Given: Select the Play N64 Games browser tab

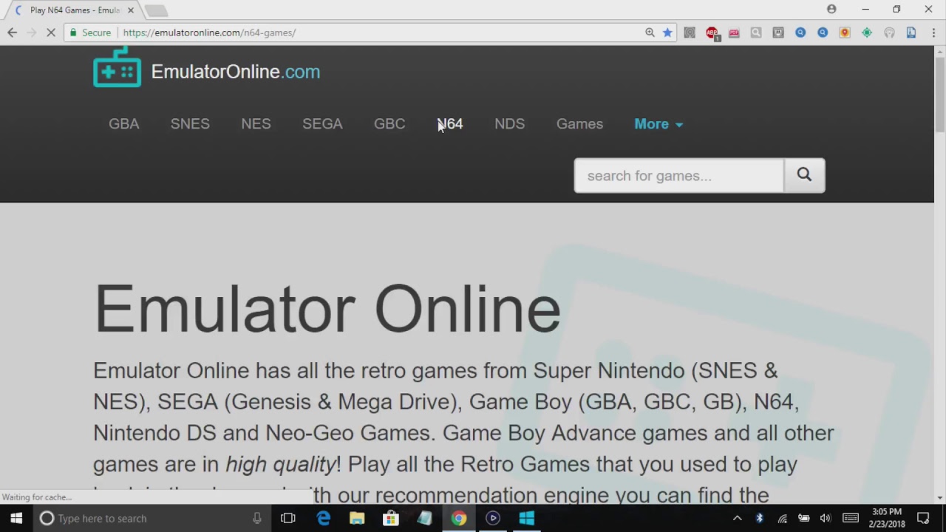Looking at the screenshot, I should 74,10.
